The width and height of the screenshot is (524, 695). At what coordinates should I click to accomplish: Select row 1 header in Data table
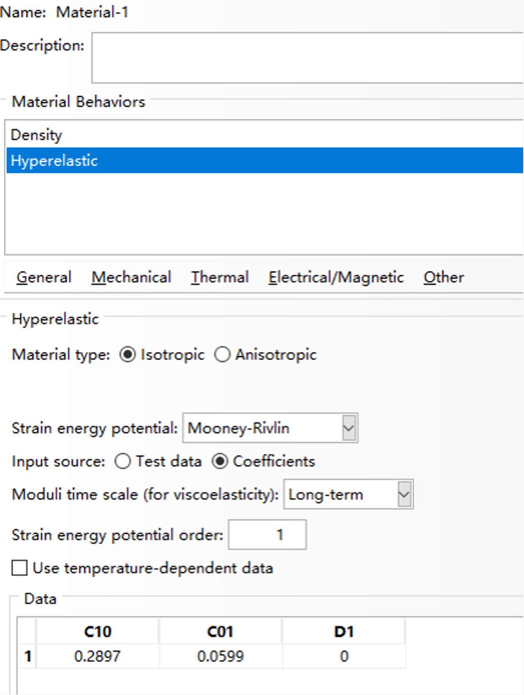click(x=28, y=656)
